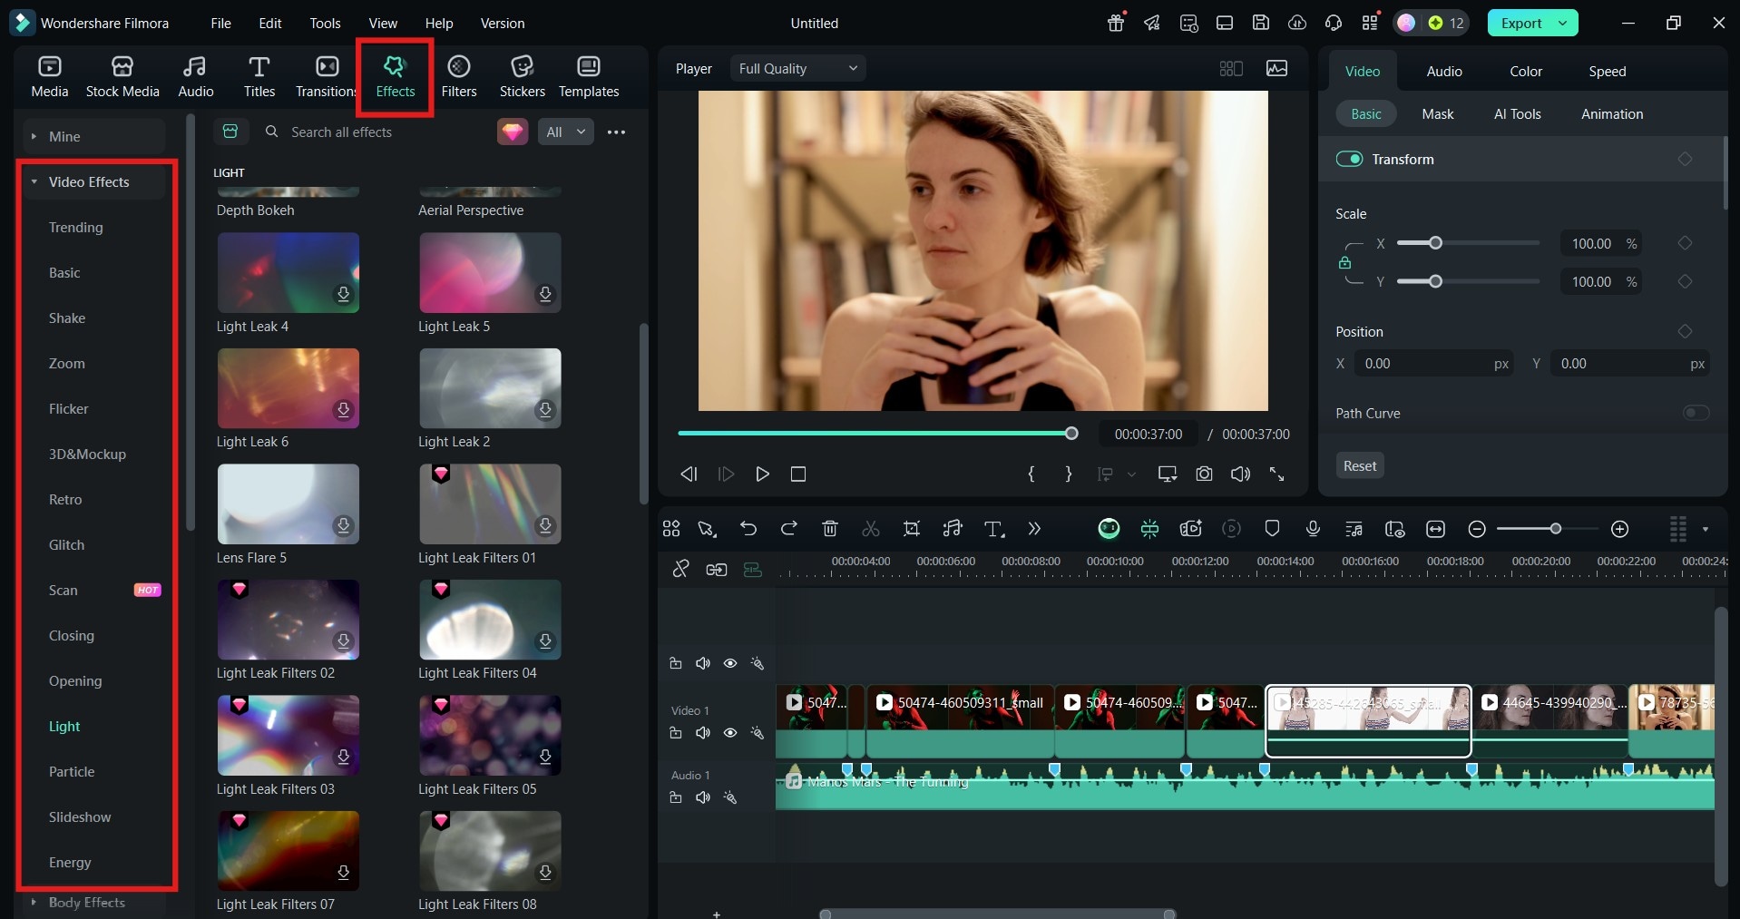
Task: Record voiceover with microphone icon
Action: (x=1313, y=529)
